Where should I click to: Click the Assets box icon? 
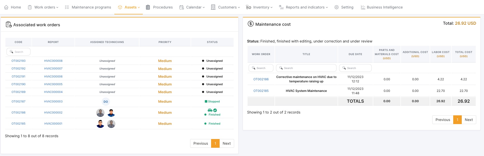tap(120, 7)
